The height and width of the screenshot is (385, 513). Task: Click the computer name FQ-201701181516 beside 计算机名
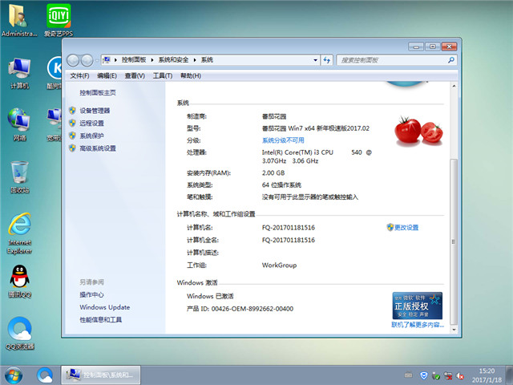point(289,228)
